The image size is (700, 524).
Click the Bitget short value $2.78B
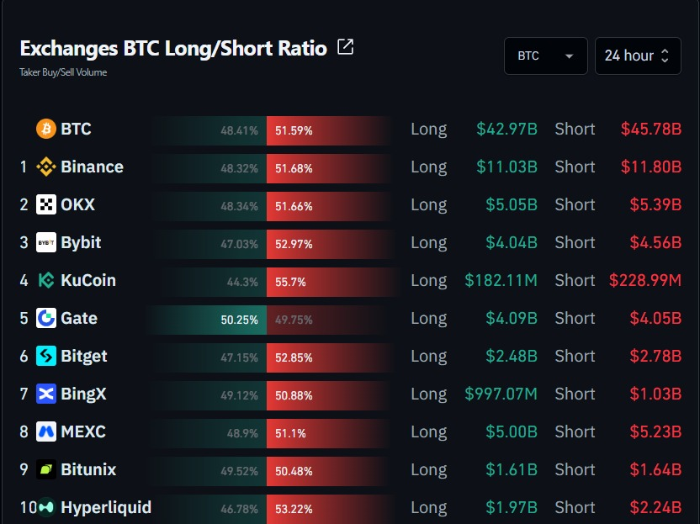655,356
